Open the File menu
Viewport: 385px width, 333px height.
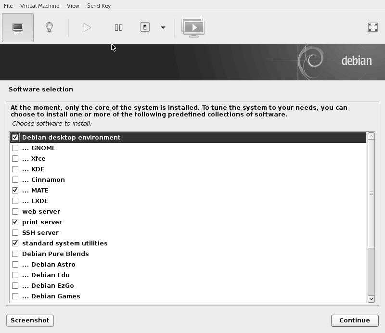click(x=8, y=6)
